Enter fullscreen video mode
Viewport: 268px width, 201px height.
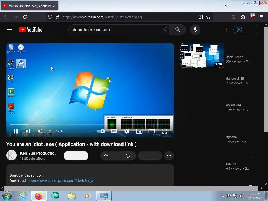(164, 131)
